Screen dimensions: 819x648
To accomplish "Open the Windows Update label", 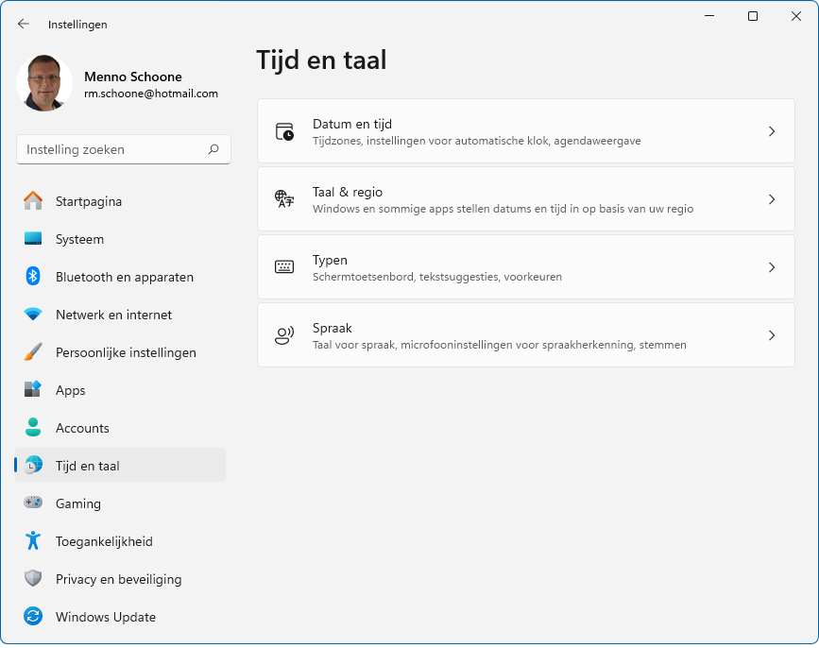I will tap(106, 617).
